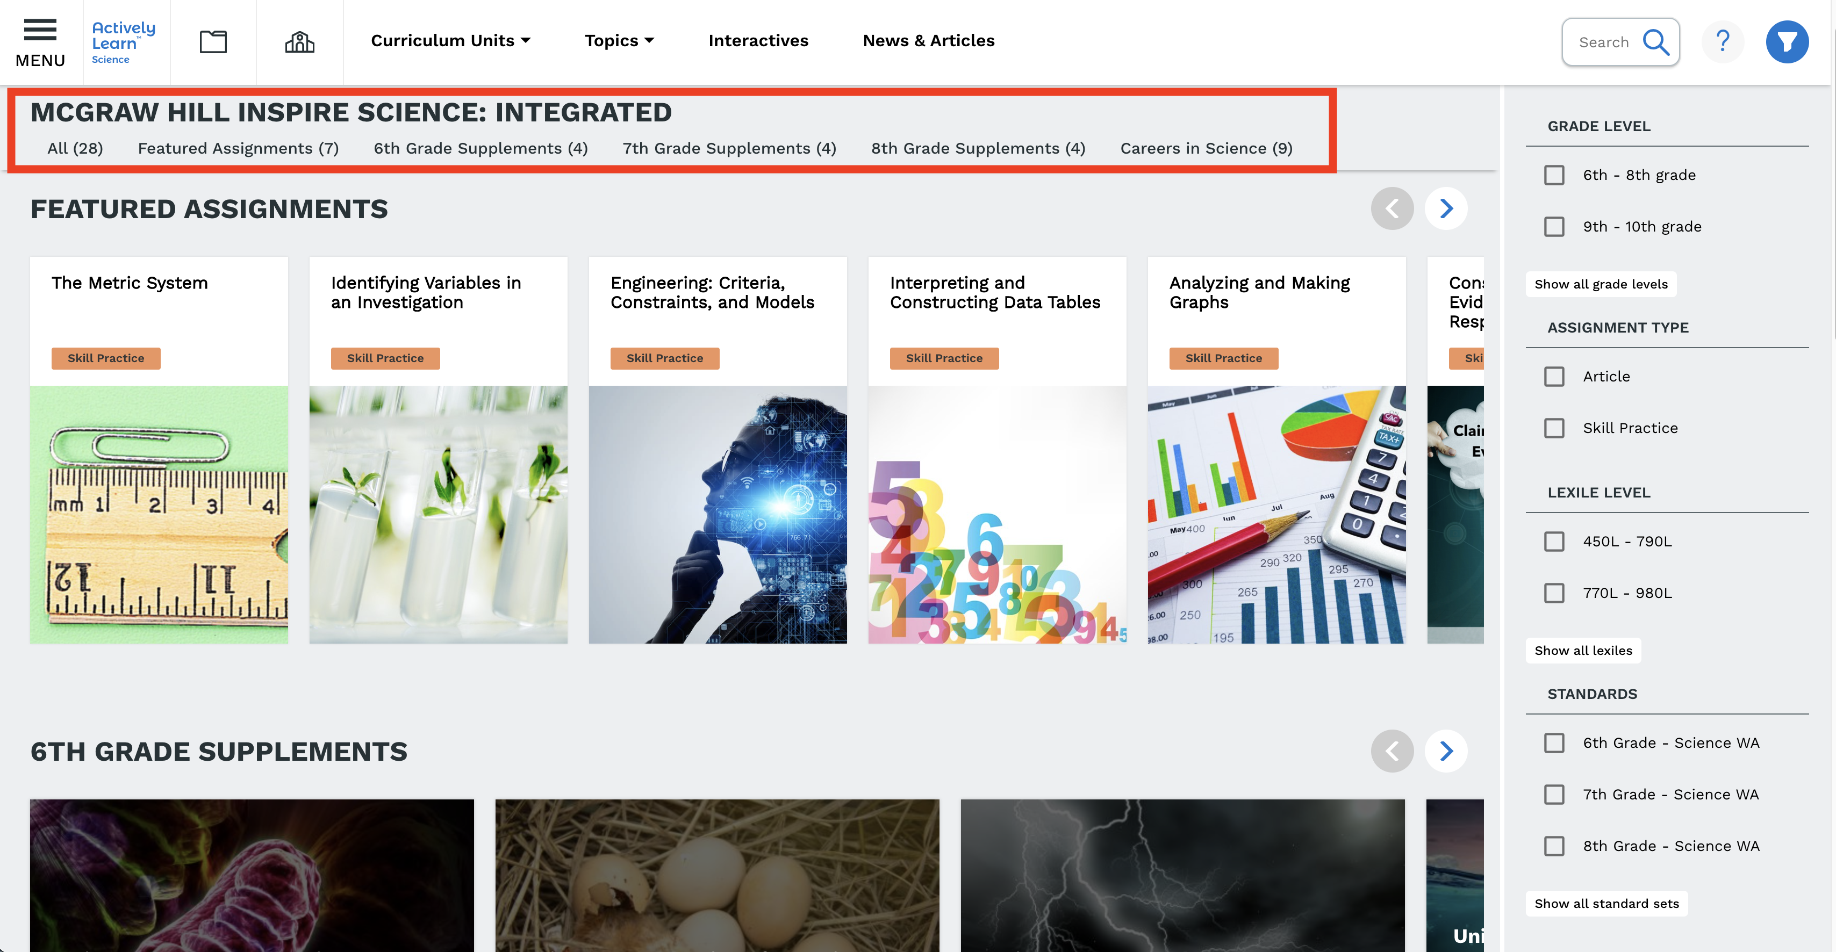The width and height of the screenshot is (1836, 952).
Task: Click Skill Practice tag on Engineering card
Action: (664, 358)
